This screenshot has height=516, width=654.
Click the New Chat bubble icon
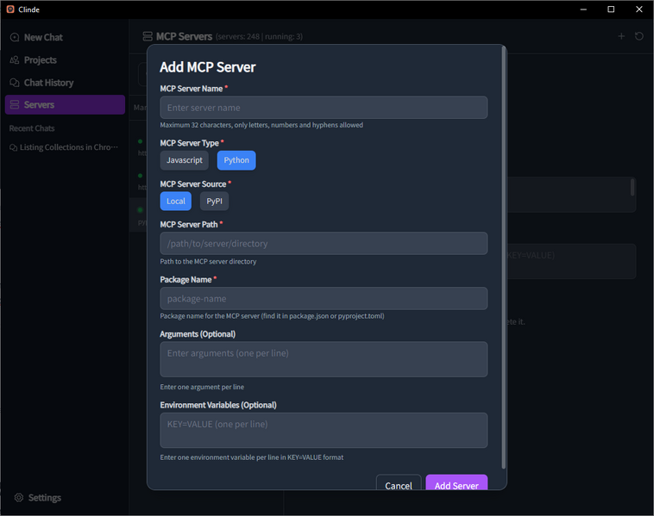point(15,38)
